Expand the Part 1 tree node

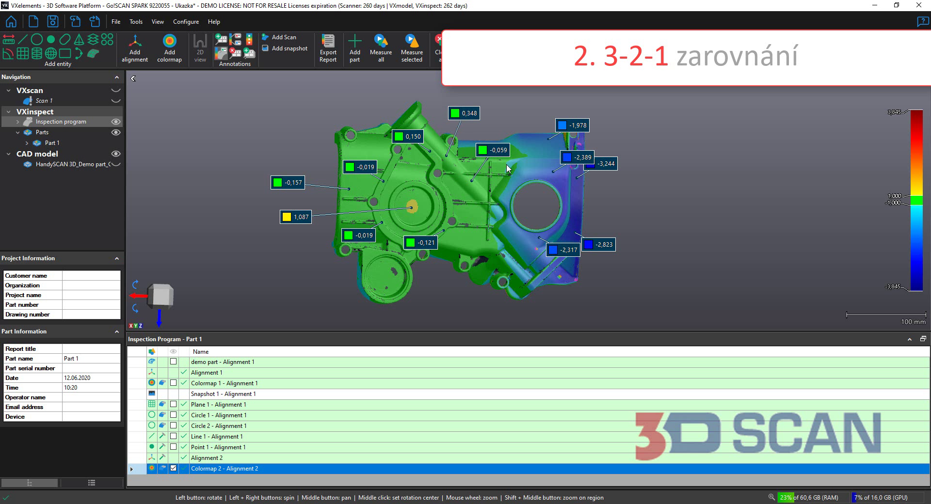click(27, 143)
